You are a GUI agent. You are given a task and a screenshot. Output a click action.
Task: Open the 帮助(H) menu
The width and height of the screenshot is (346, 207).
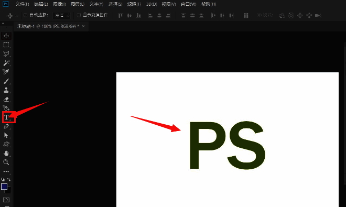209,4
